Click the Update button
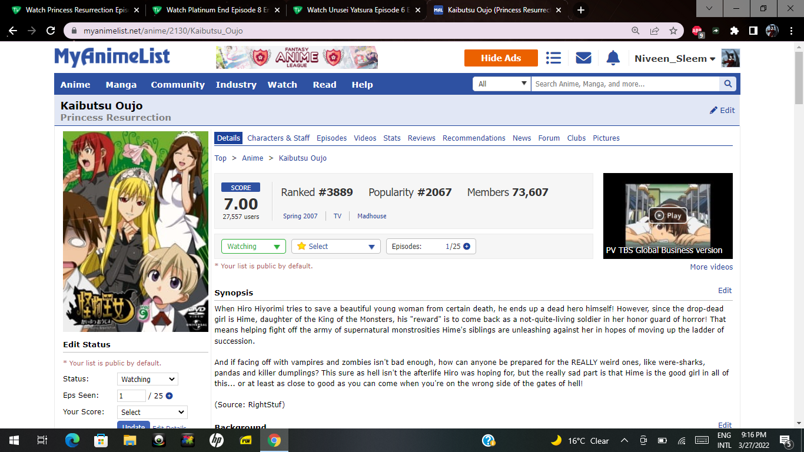 [134, 425]
